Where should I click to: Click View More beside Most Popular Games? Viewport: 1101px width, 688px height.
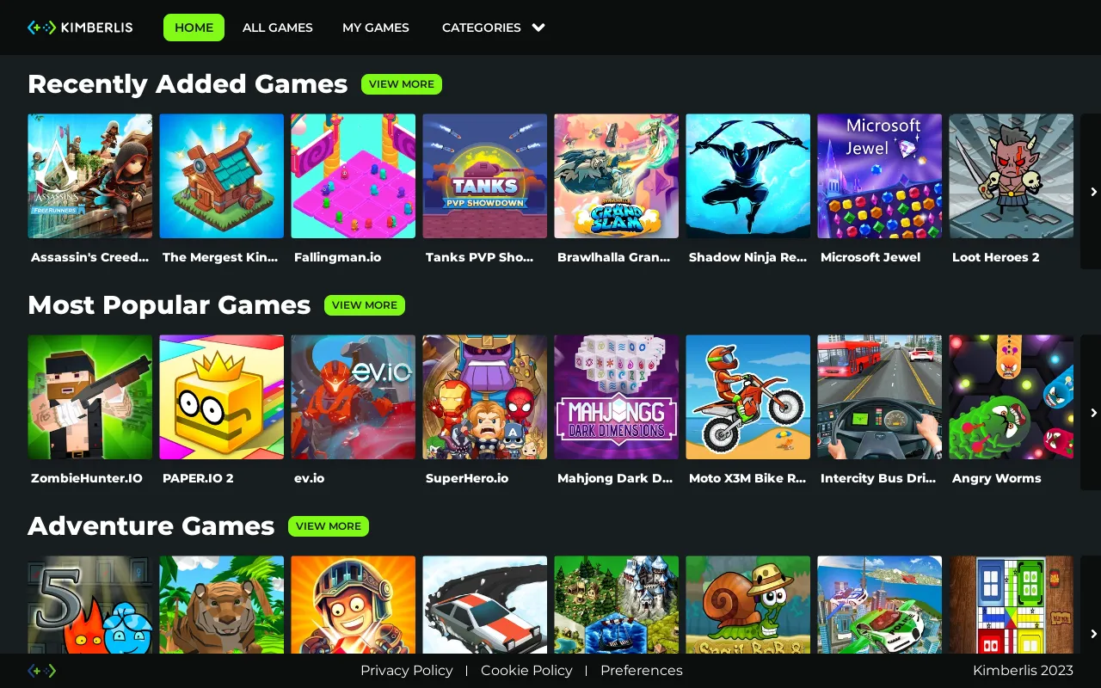(365, 305)
